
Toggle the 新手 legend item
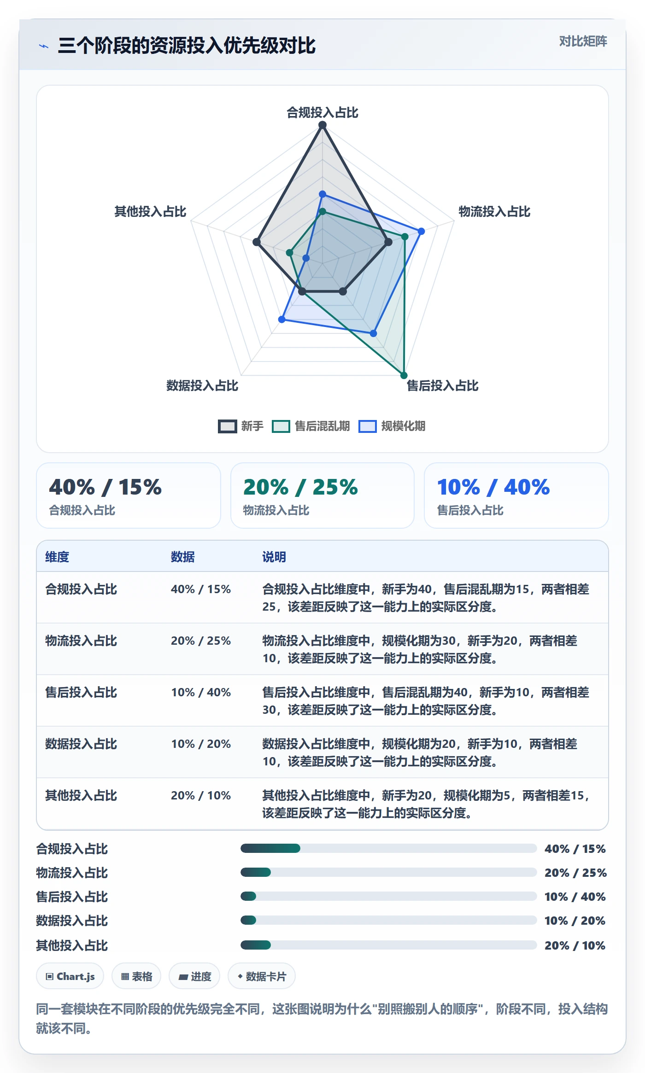[x=240, y=426]
